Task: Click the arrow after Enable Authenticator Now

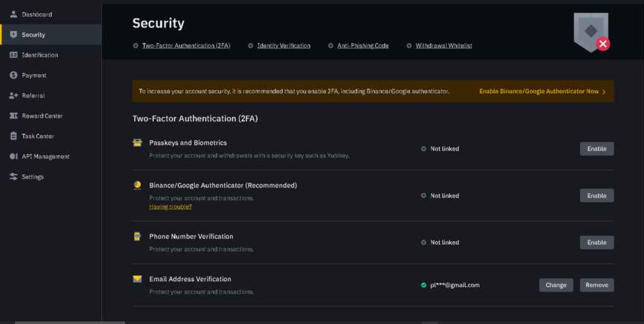Action: [604, 92]
